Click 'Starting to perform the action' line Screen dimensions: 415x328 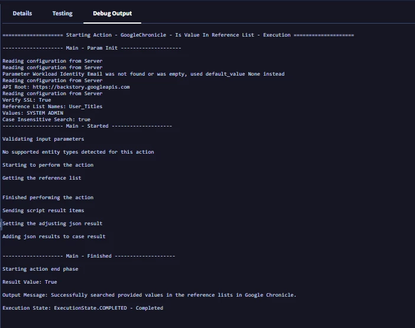tap(48, 165)
